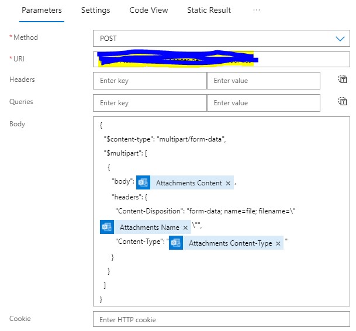This screenshot has width=356, height=331.
Task: Click the Outlook icon of Attachments Content-Type token
Action: point(176,243)
